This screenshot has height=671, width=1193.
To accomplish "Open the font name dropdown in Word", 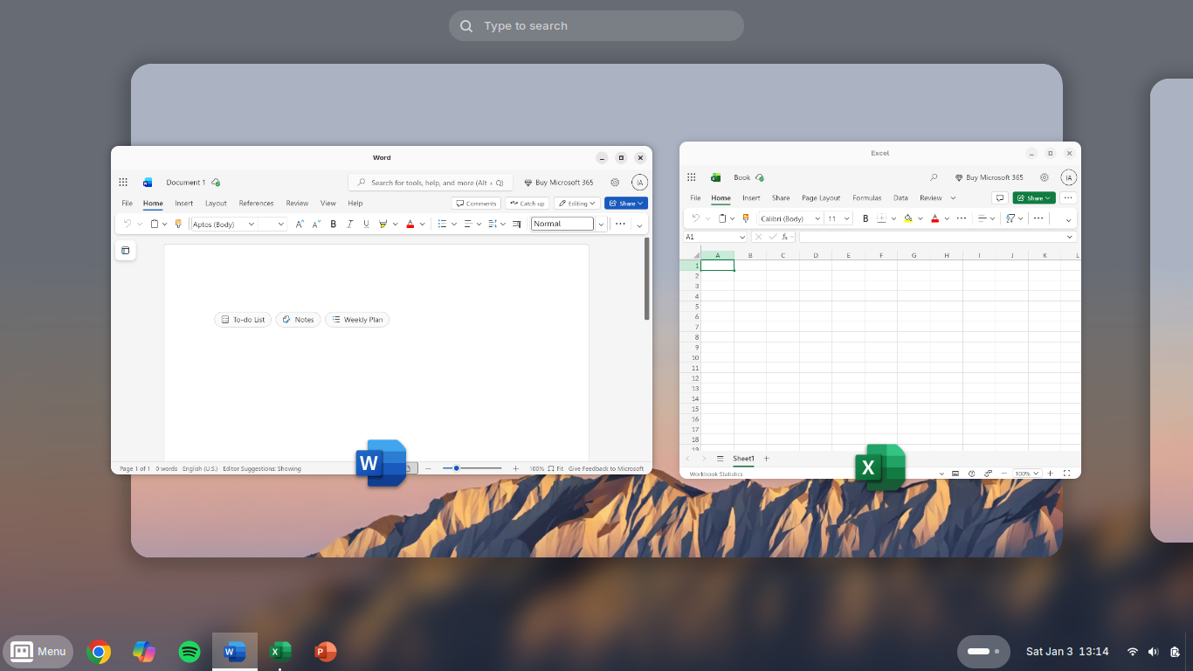I will click(x=252, y=224).
